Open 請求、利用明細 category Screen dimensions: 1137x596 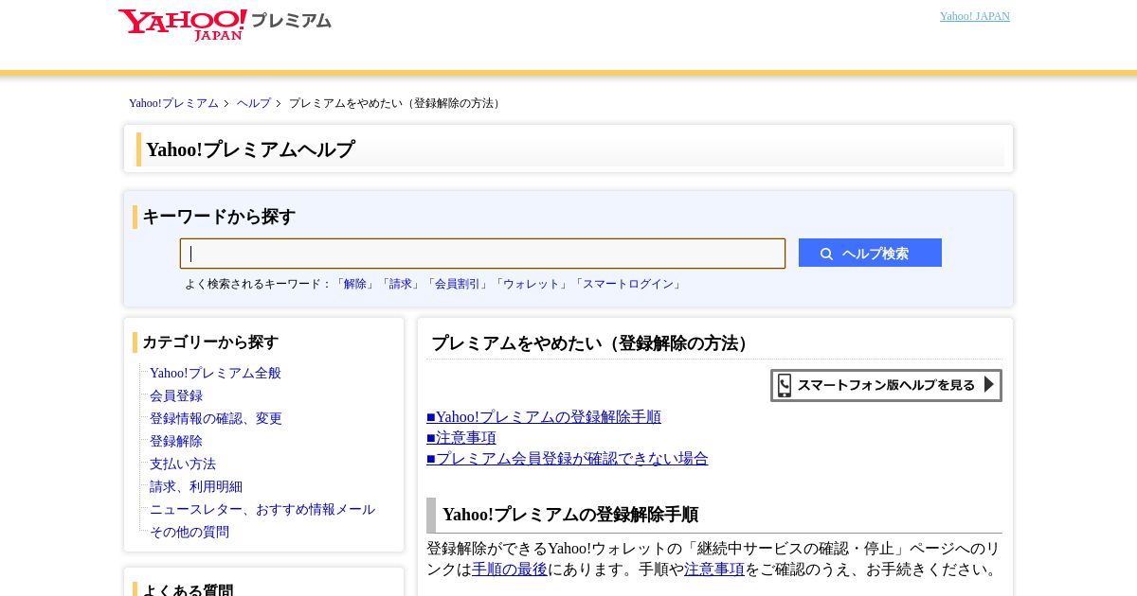(x=196, y=486)
